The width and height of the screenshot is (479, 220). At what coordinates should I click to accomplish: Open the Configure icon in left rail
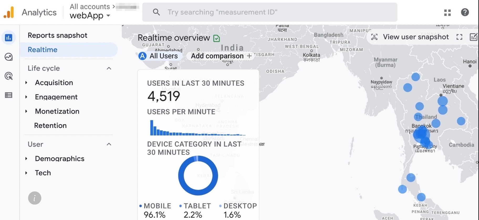click(x=9, y=95)
